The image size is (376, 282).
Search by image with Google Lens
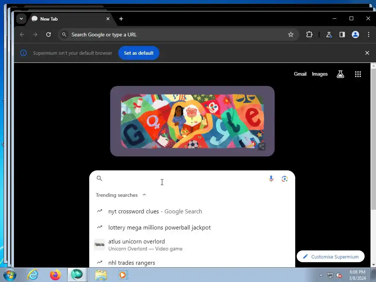285,179
